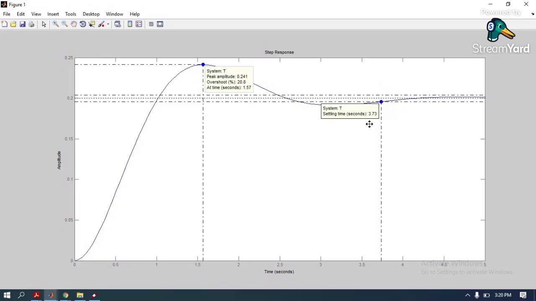The height and width of the screenshot is (301, 536).
Task: Open the File menu
Action: point(7,14)
